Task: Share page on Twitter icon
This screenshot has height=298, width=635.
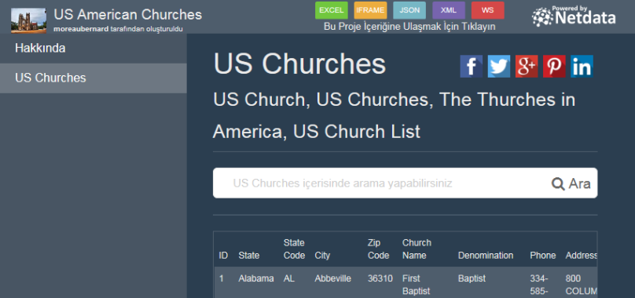Action: pyautogui.click(x=499, y=67)
